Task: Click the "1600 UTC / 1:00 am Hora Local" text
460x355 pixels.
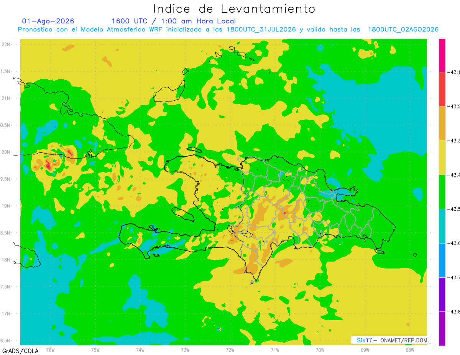Action: (x=174, y=21)
